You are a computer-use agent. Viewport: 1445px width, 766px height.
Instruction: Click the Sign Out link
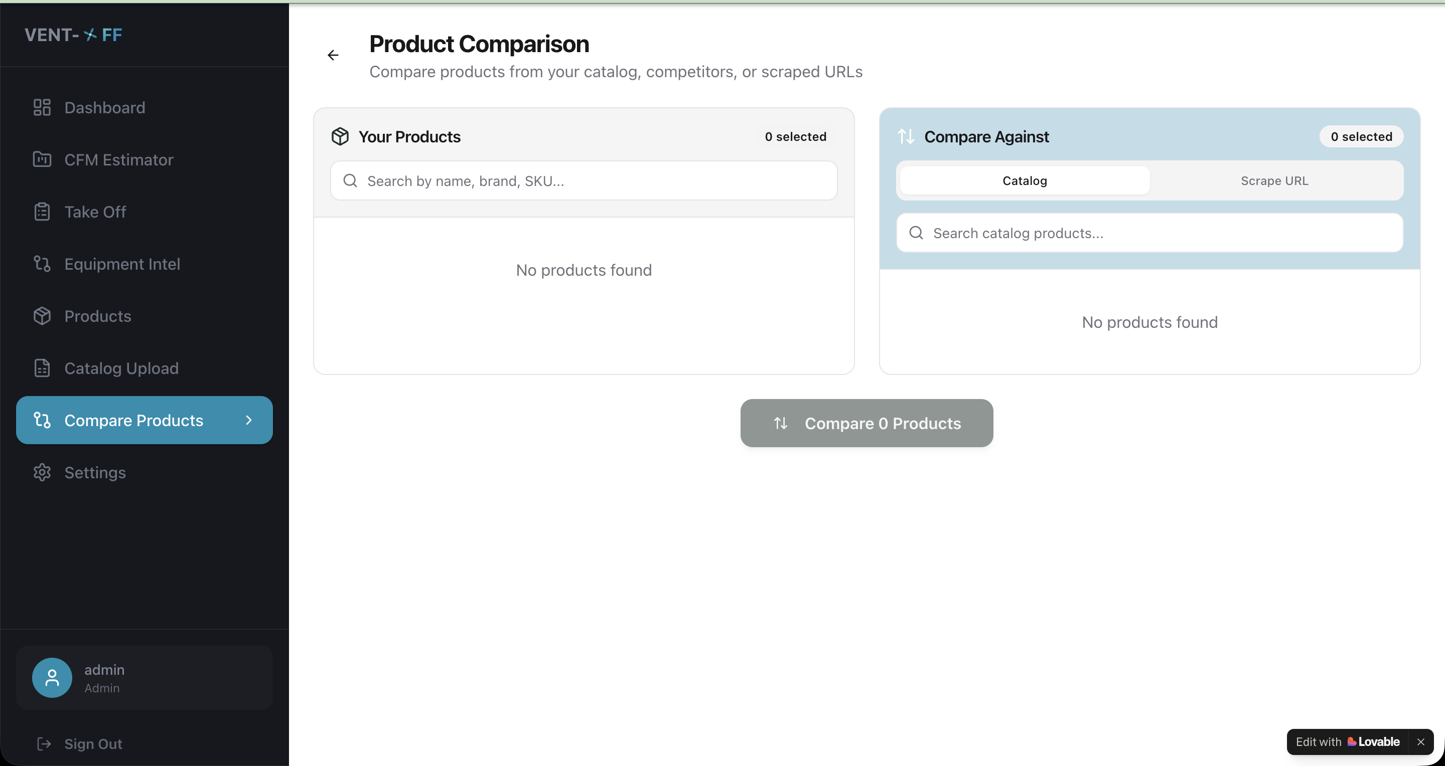point(93,743)
